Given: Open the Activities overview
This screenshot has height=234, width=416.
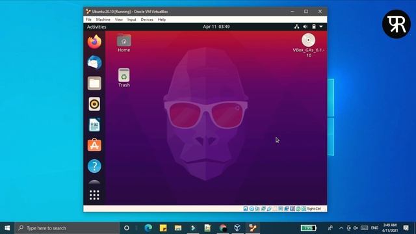Looking at the screenshot, I should 97,27.
